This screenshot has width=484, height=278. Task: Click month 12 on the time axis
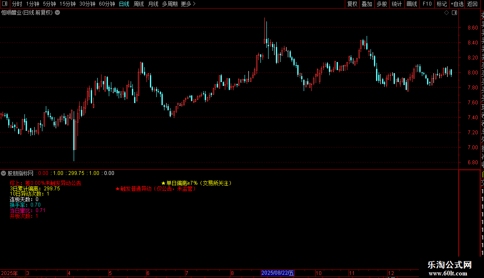(x=391, y=273)
